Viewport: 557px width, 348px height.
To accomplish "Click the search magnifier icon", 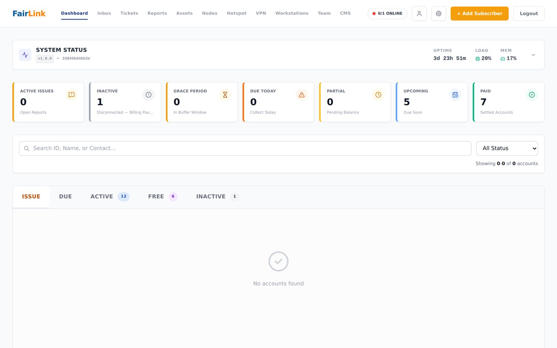I will [27, 148].
